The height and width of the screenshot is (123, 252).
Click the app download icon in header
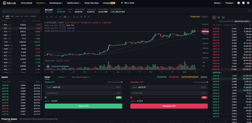tap(243, 3)
